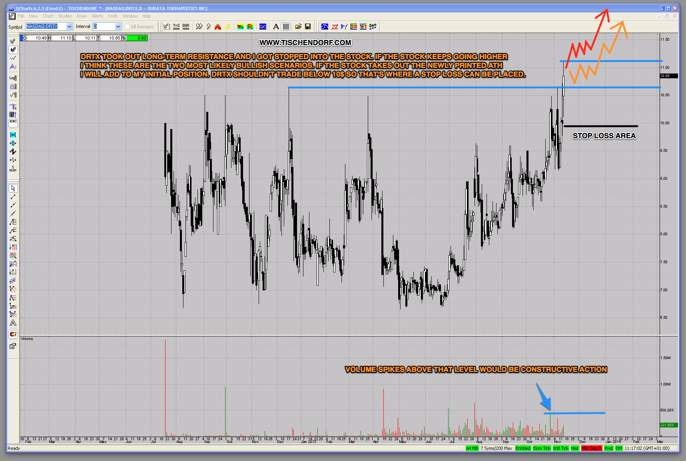686x461 pixels.
Task: Enable the All Sessions checkbox
Action: tap(128, 27)
